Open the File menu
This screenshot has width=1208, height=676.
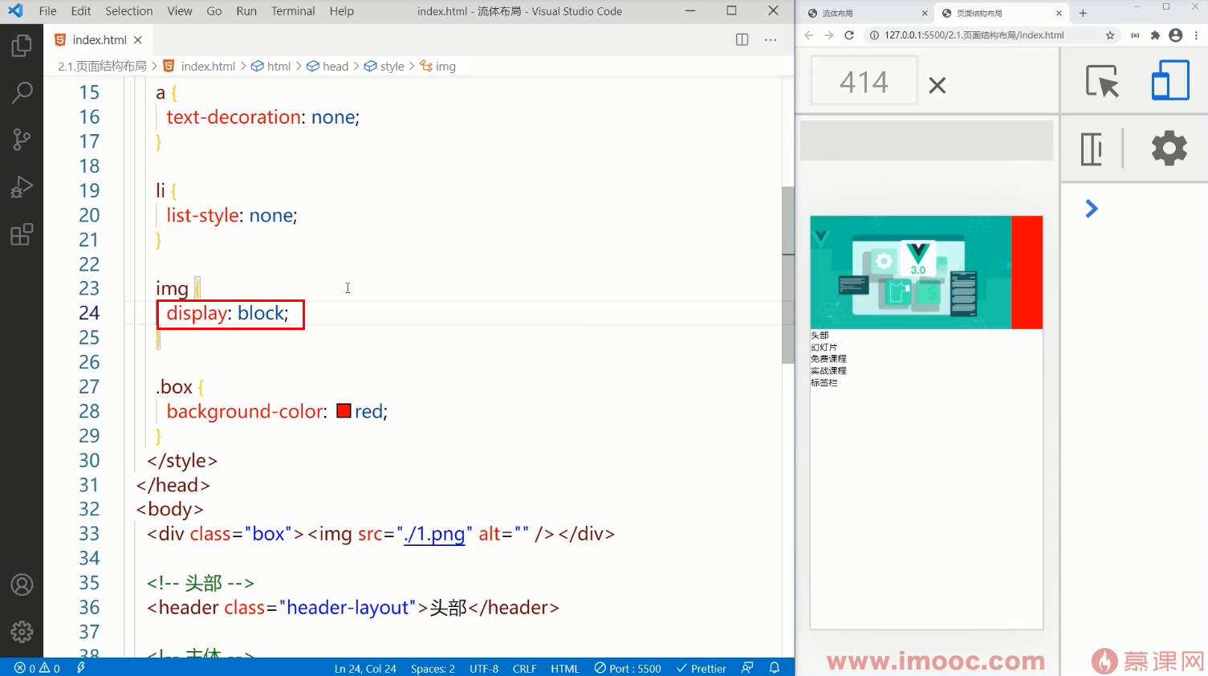[47, 11]
